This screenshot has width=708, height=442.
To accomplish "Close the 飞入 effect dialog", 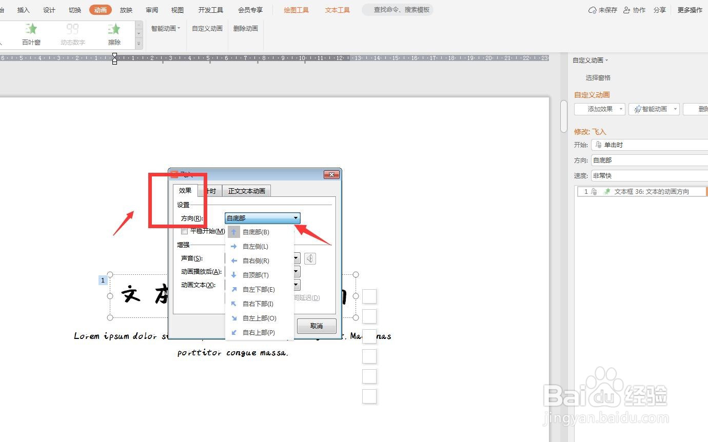I will click(x=332, y=175).
